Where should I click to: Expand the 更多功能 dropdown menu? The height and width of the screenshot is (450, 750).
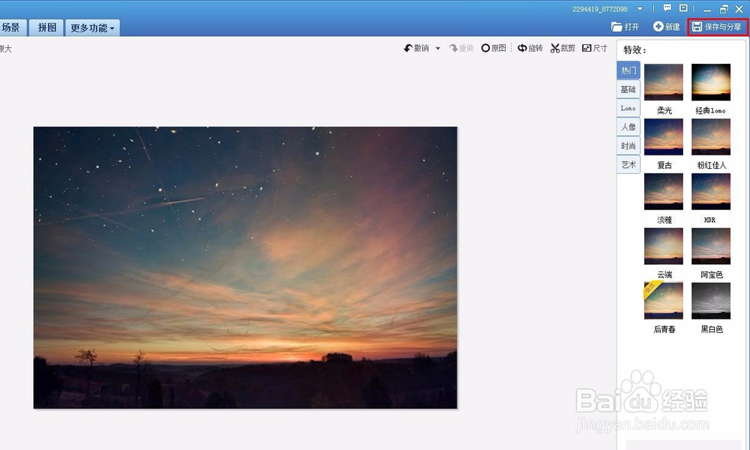(x=92, y=28)
